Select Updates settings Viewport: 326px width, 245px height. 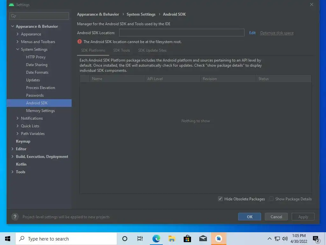(x=33, y=80)
